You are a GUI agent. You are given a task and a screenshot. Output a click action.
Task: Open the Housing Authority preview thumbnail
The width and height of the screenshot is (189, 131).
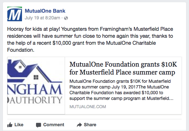[36, 86]
